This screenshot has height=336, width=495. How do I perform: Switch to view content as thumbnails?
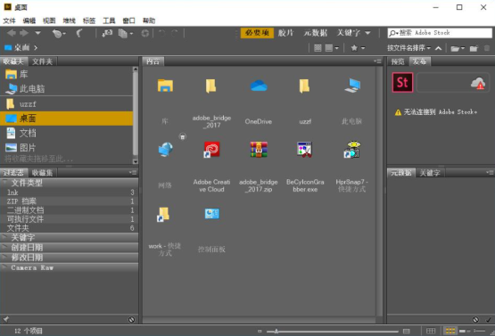click(x=450, y=331)
